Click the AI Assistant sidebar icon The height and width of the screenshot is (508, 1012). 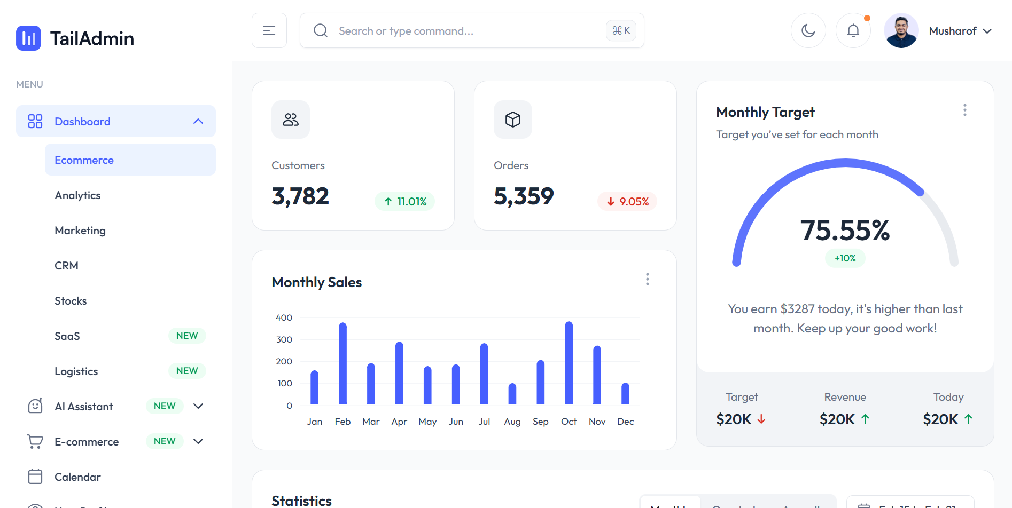35,406
